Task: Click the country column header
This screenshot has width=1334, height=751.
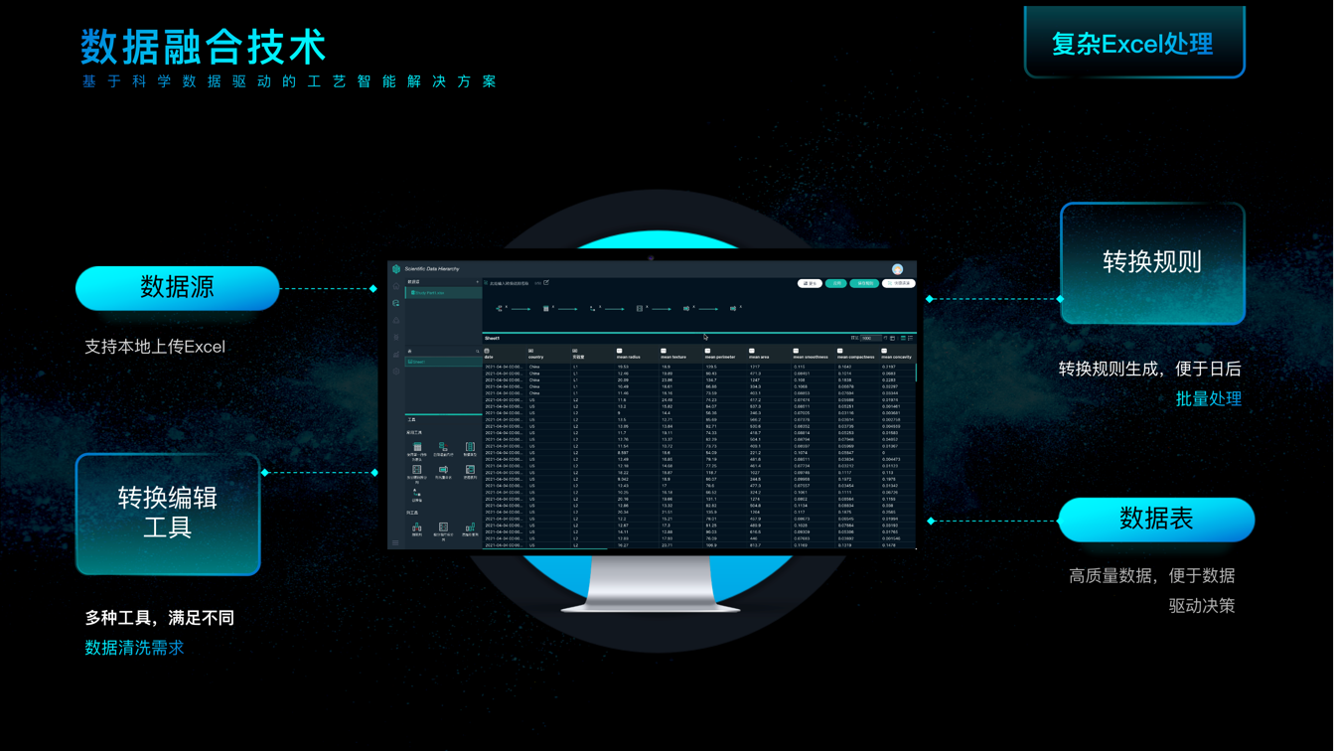Action: tap(535, 357)
